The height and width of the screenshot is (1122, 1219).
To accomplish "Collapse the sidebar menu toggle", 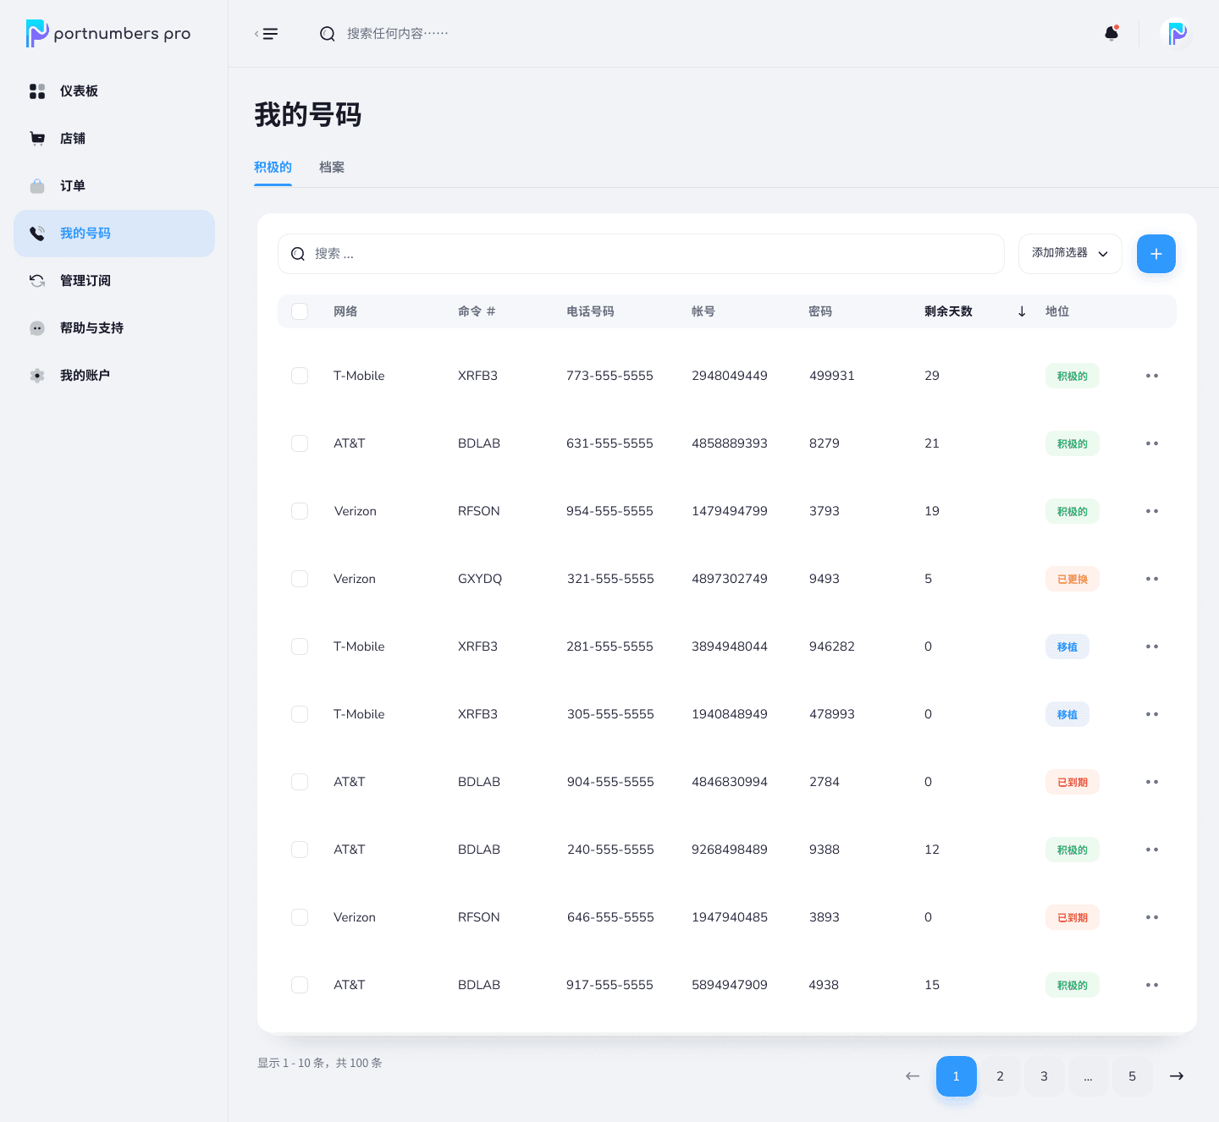I will [267, 34].
